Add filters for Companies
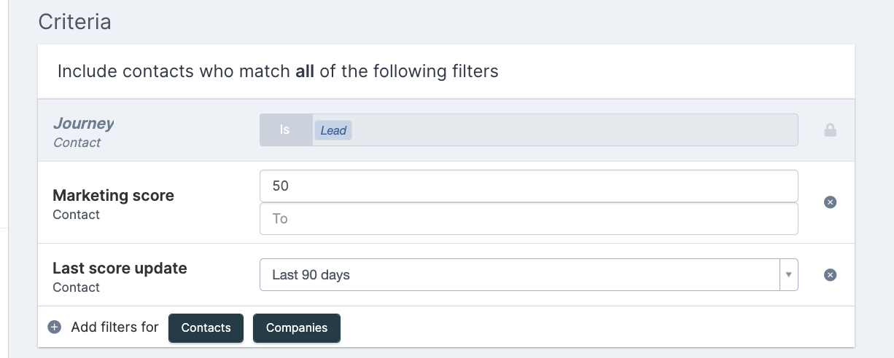The width and height of the screenshot is (894, 358). click(297, 327)
